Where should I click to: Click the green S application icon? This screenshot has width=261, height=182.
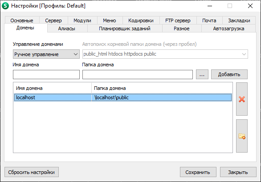(x=5, y=6)
